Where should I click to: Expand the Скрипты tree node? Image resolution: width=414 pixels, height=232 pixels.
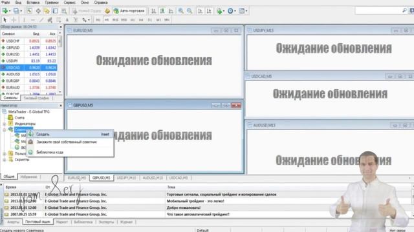(5, 160)
